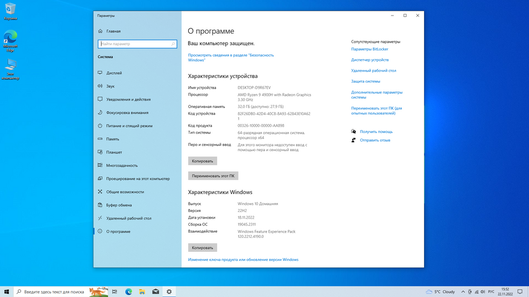Viewport: 529px width, 297px height.
Task: Click Копировать under Windows specifications
Action: coord(203,248)
